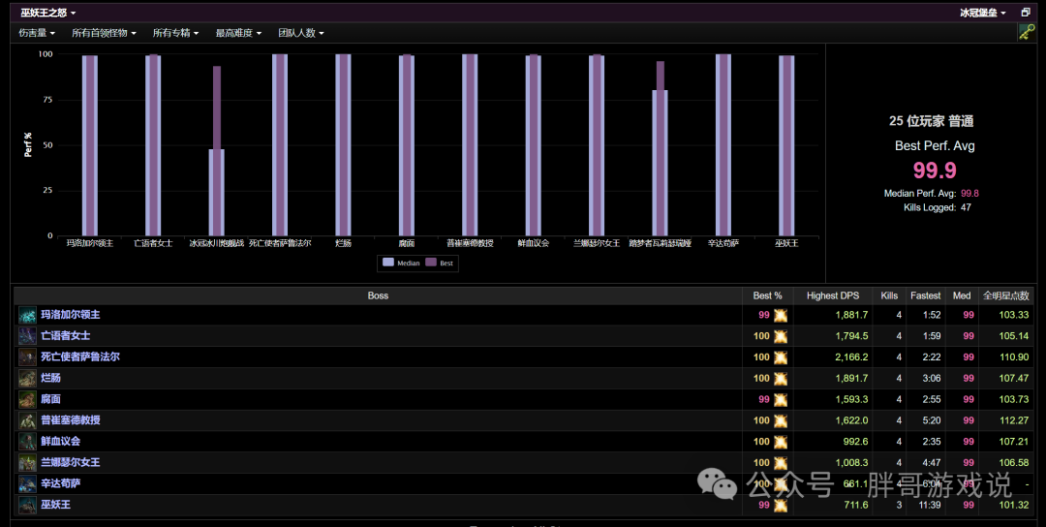The height and width of the screenshot is (527, 1046).
Task: Toggle the Median series in chart legend
Action: [x=401, y=263]
